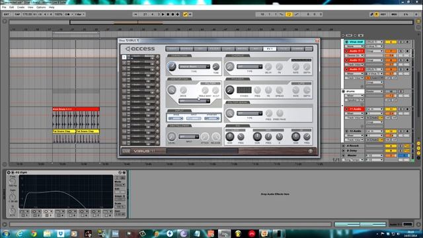The height and width of the screenshot is (238, 423).
Task: Stop playback with the transport Stop button
Action: (x=168, y=15)
